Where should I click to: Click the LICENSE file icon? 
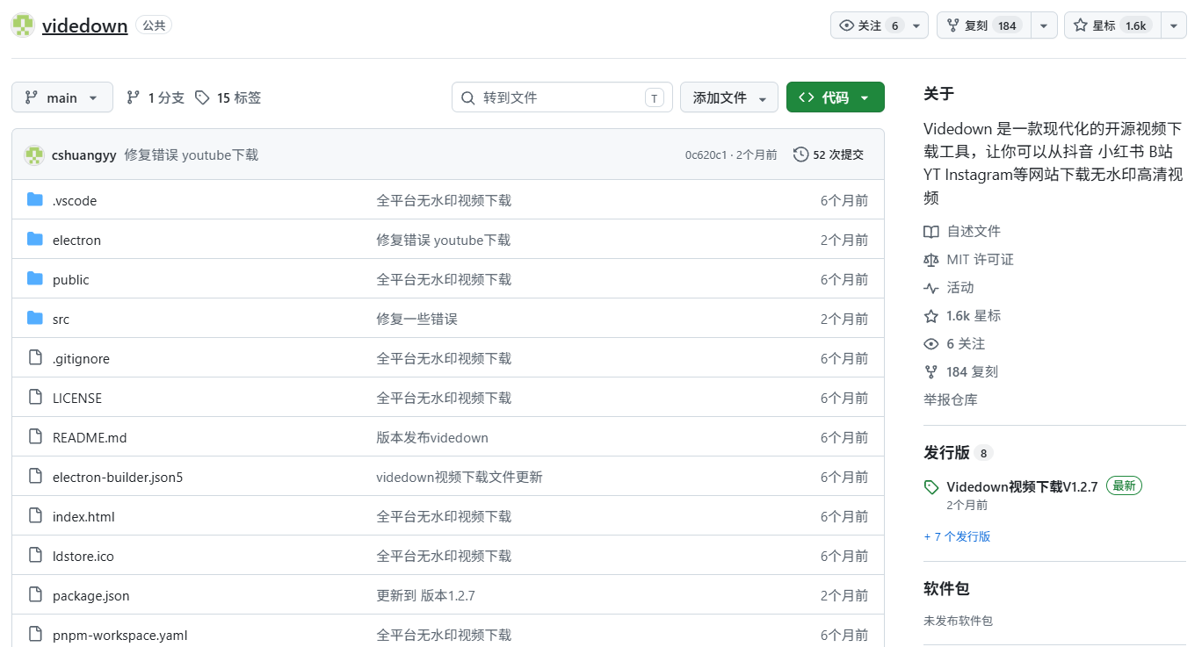click(35, 397)
